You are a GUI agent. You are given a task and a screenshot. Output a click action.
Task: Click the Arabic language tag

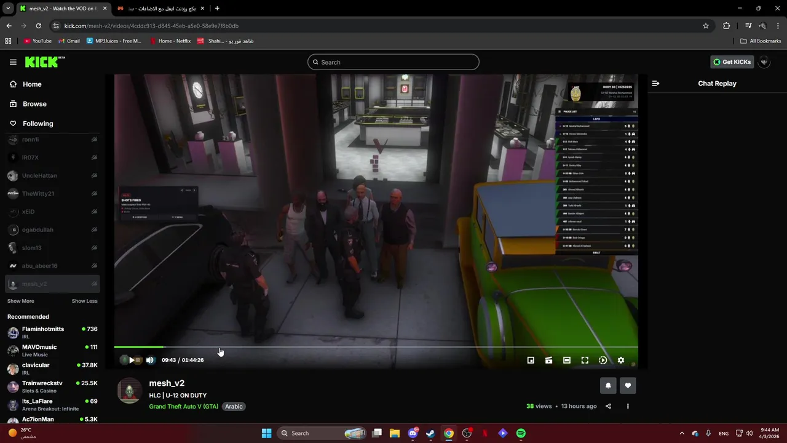(x=234, y=407)
